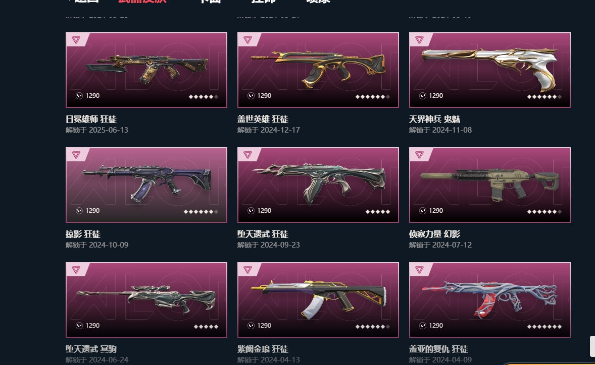Switch to the 挂饰 tab
Image resolution: width=595 pixels, height=365 pixels.
264,2
